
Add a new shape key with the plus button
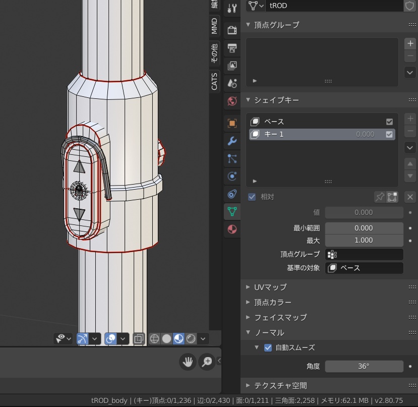[x=410, y=119]
